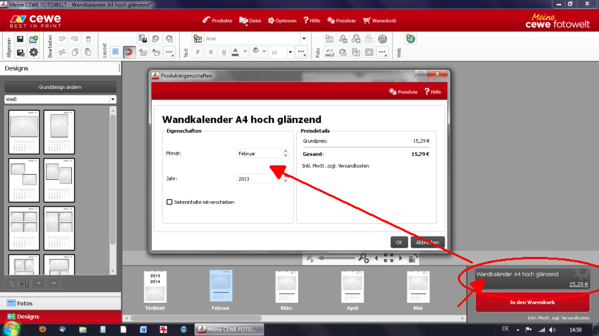Enable Seiteninhalte mitverschieben checkbox

pyautogui.click(x=169, y=202)
